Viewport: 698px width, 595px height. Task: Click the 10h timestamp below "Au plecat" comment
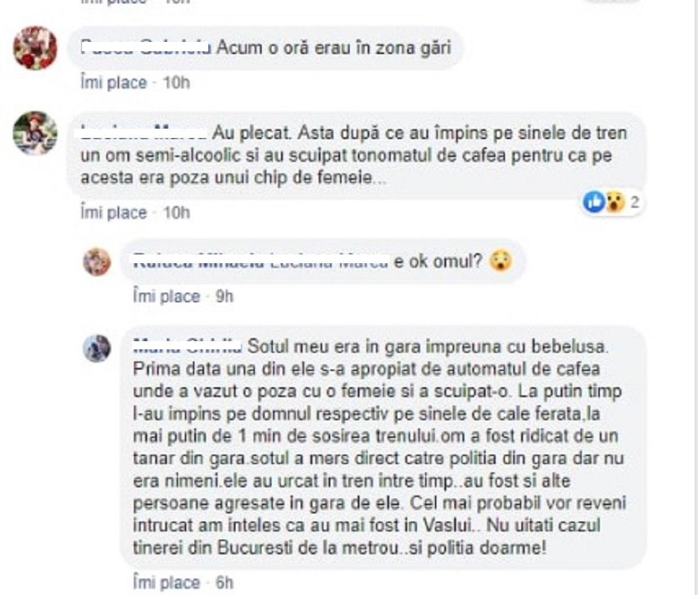click(176, 212)
